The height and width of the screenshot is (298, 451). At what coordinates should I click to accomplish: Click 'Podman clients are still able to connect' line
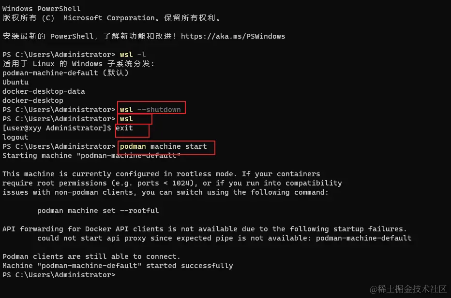91,256
